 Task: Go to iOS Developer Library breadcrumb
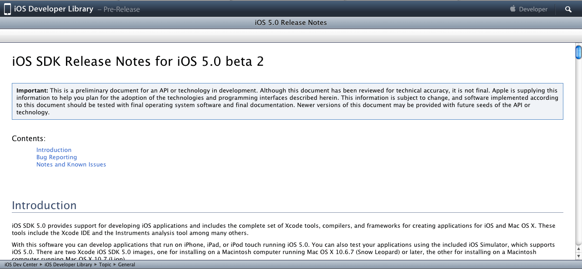[x=68, y=264]
